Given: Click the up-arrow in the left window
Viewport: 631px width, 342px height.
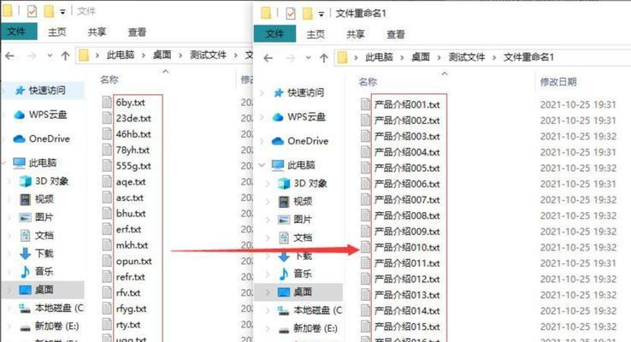Looking at the screenshot, I should 66,56.
